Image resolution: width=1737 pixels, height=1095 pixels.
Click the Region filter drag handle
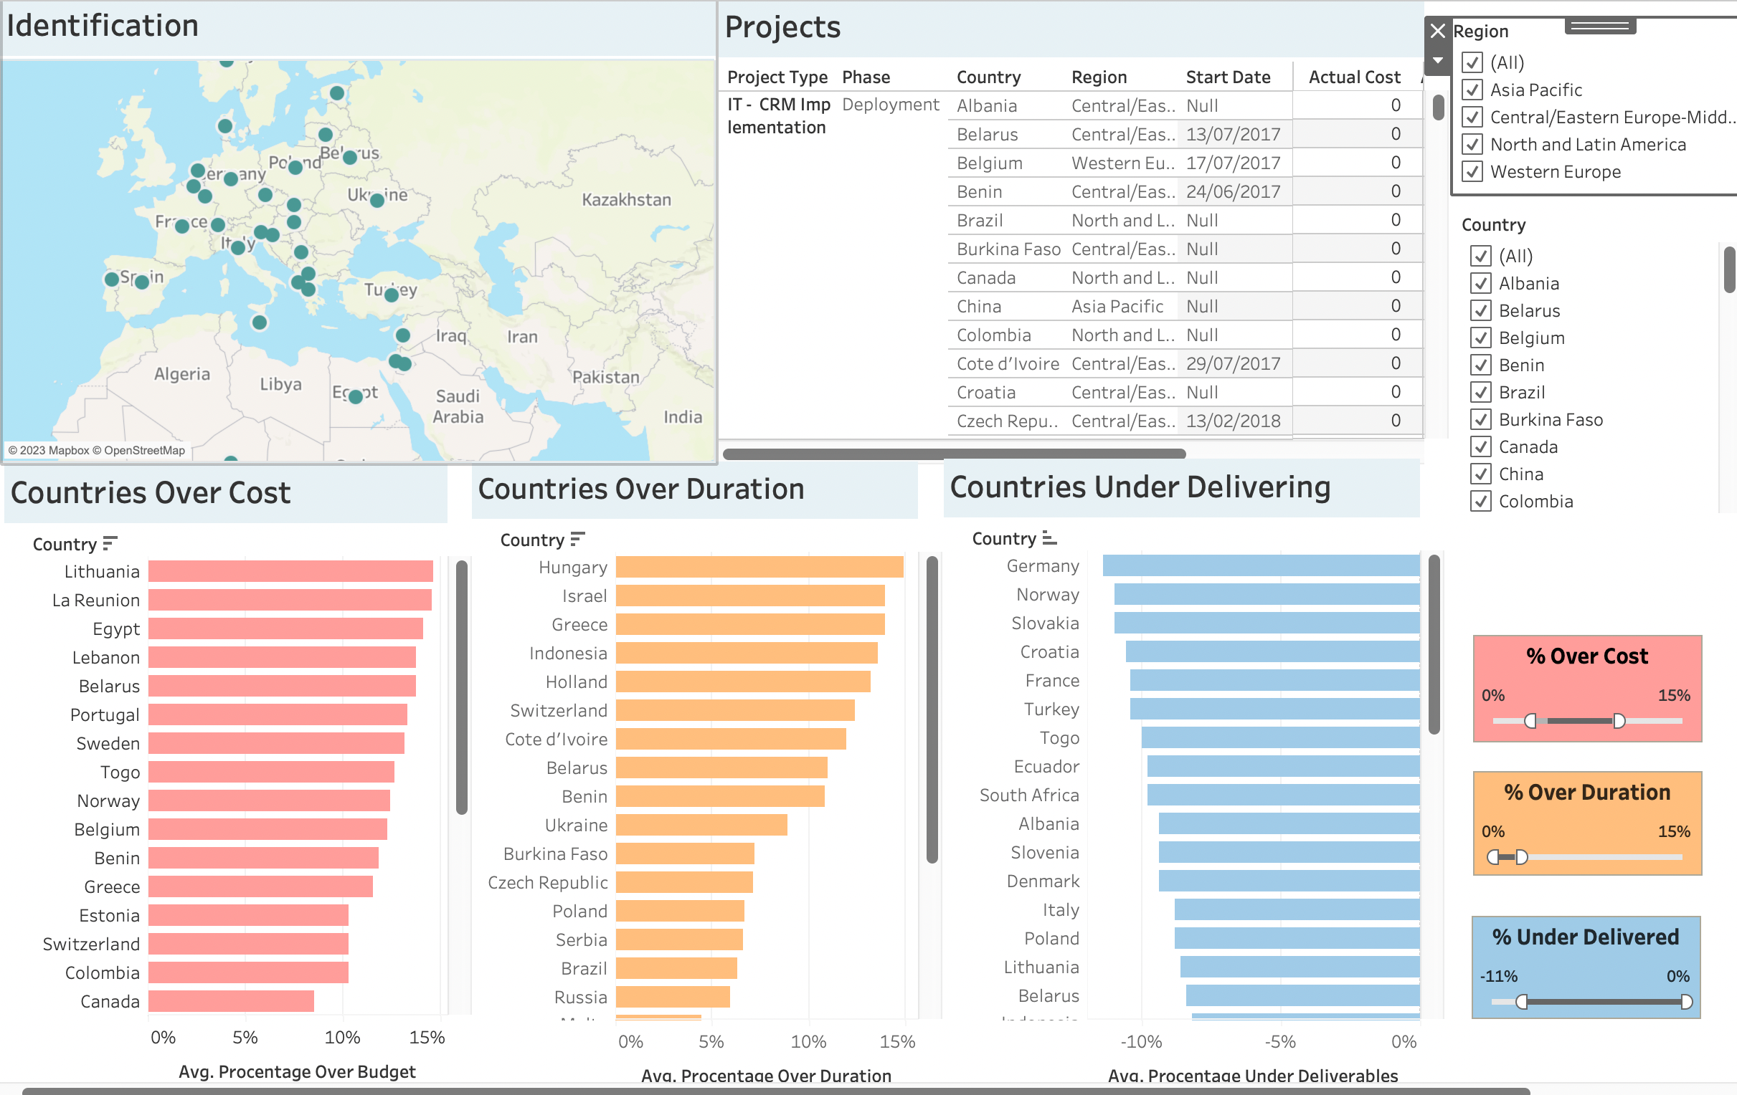(1599, 24)
